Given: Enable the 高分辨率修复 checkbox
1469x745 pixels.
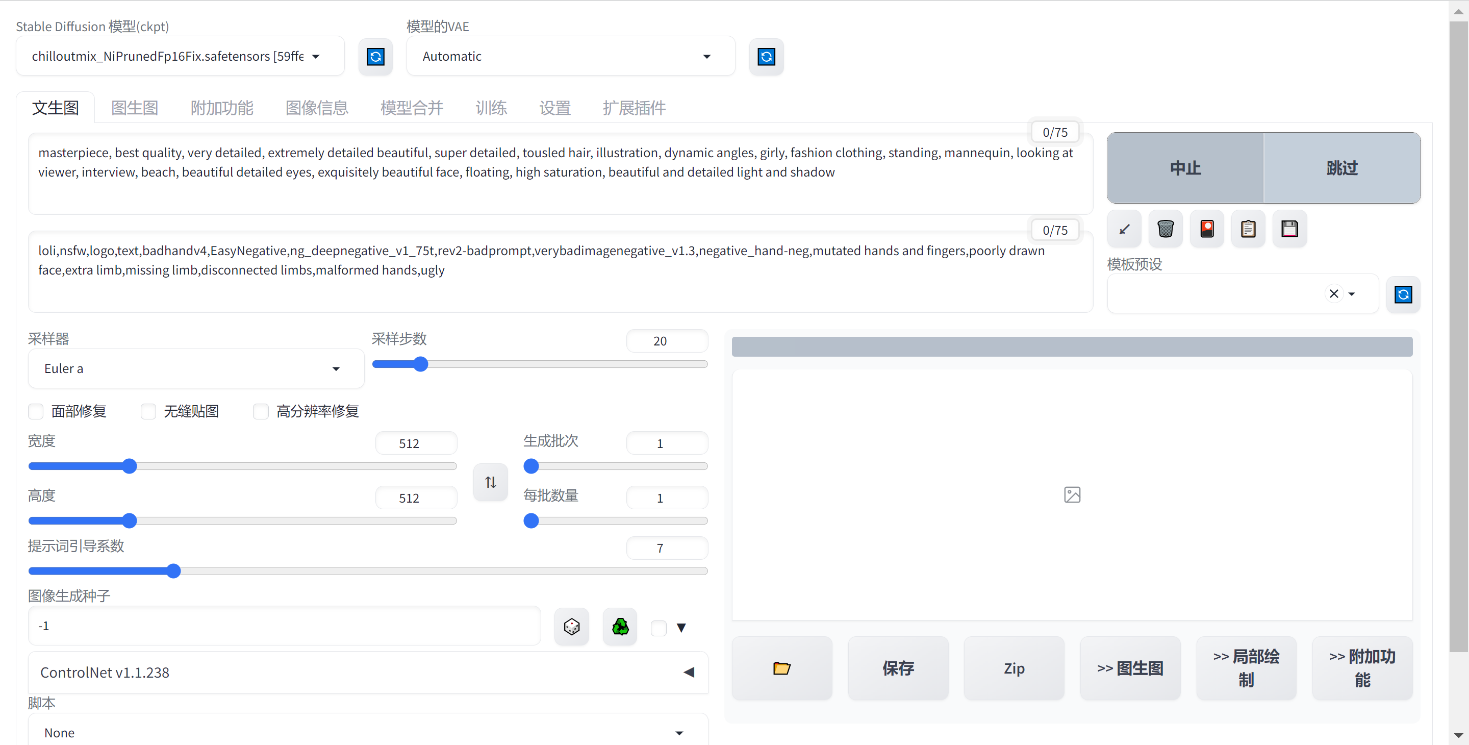Looking at the screenshot, I should pyautogui.click(x=261, y=411).
